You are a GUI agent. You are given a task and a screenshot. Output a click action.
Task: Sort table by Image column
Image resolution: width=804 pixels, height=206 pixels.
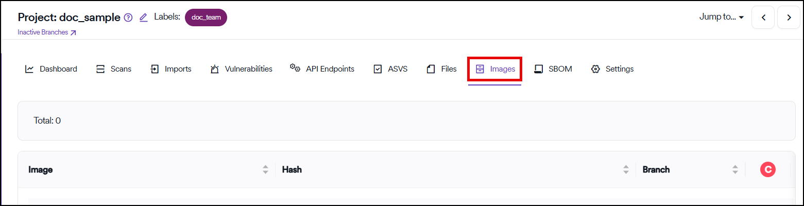265,169
